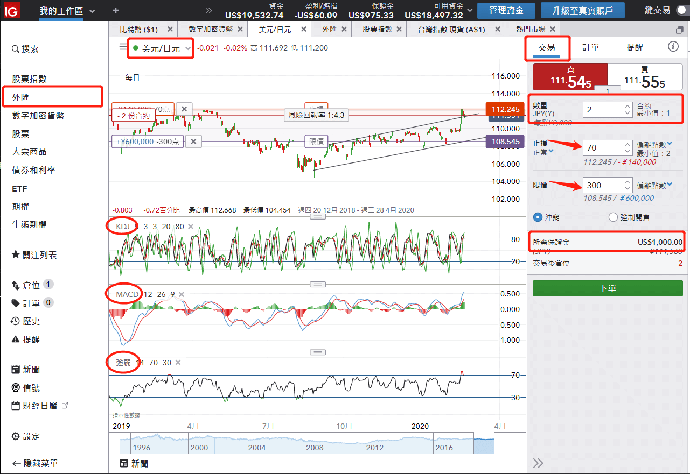Expand the panel with double-chevron icon
The height and width of the screenshot is (474, 690).
(538, 463)
